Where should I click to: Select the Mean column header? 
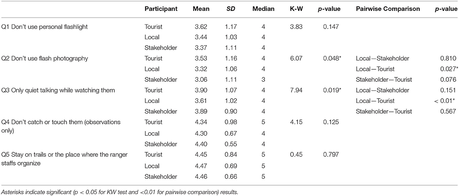[200, 9]
